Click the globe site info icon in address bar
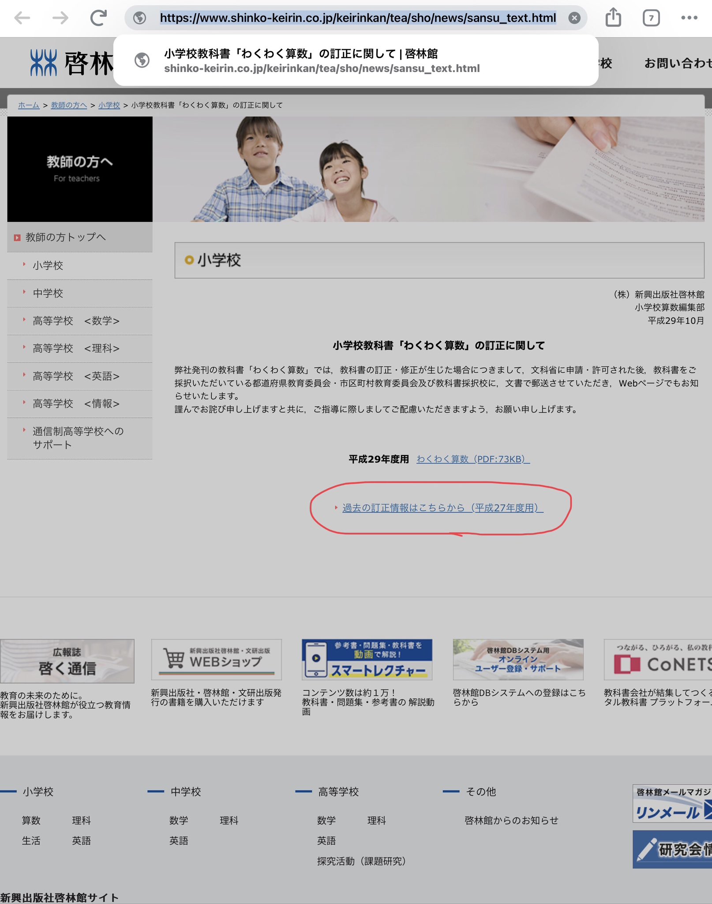Viewport: 712px width, 904px height. [x=140, y=18]
